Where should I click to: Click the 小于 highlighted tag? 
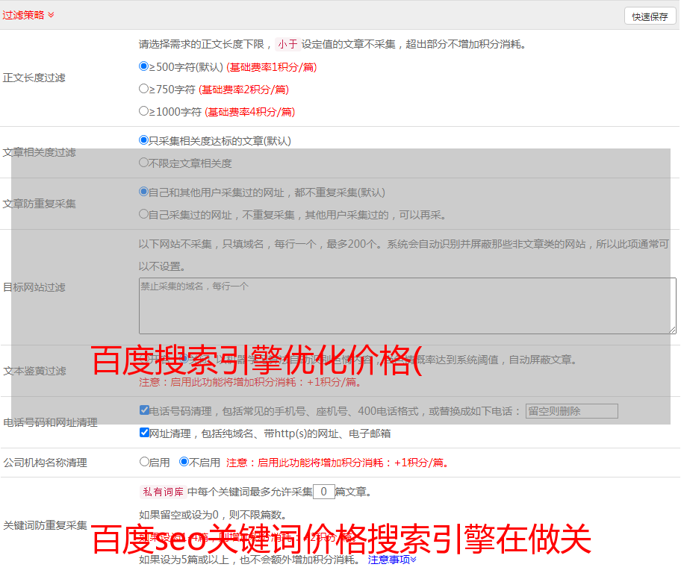point(287,44)
